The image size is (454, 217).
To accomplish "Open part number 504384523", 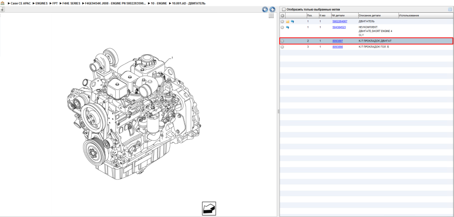I will click(x=339, y=27).
